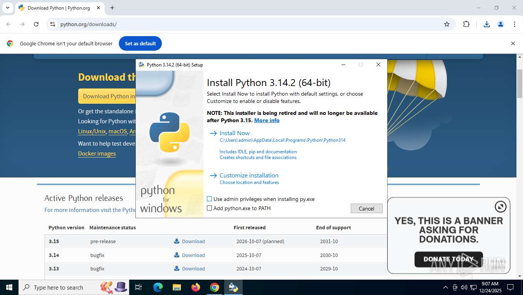
Task: Set Chrome as default browser
Action: click(140, 43)
